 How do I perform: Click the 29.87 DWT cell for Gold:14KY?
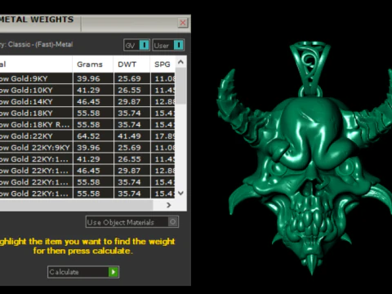[132, 101]
